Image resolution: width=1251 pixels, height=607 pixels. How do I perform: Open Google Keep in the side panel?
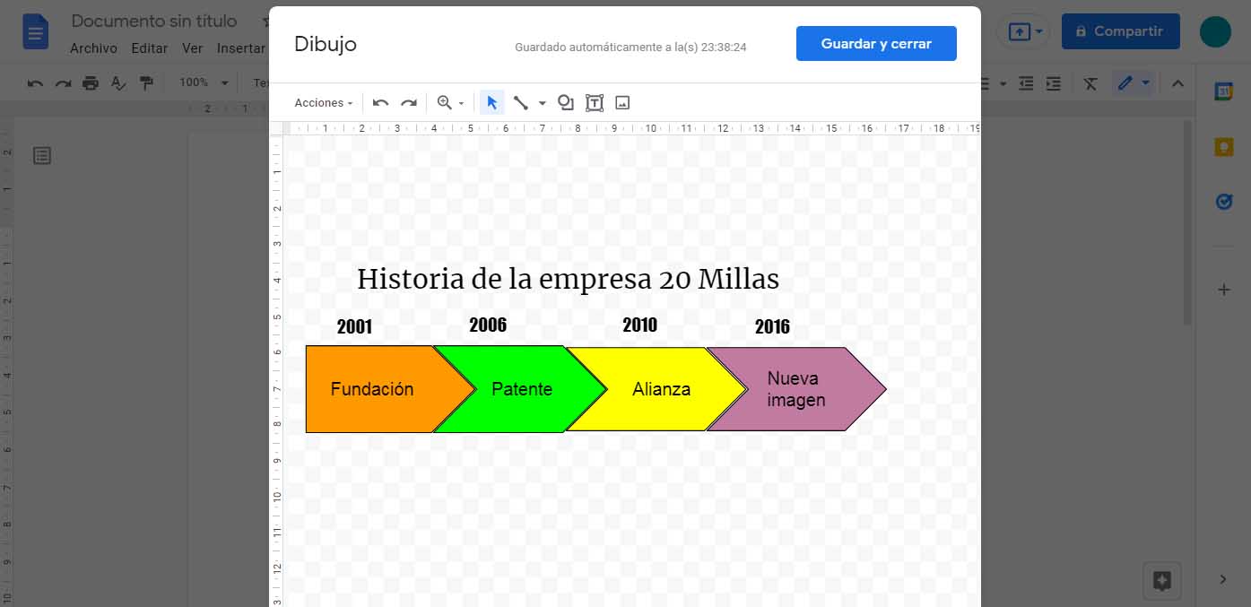(1224, 146)
